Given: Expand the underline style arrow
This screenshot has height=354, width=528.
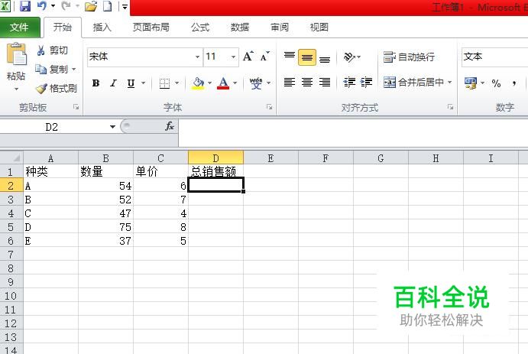Looking at the screenshot, I should click(143, 83).
